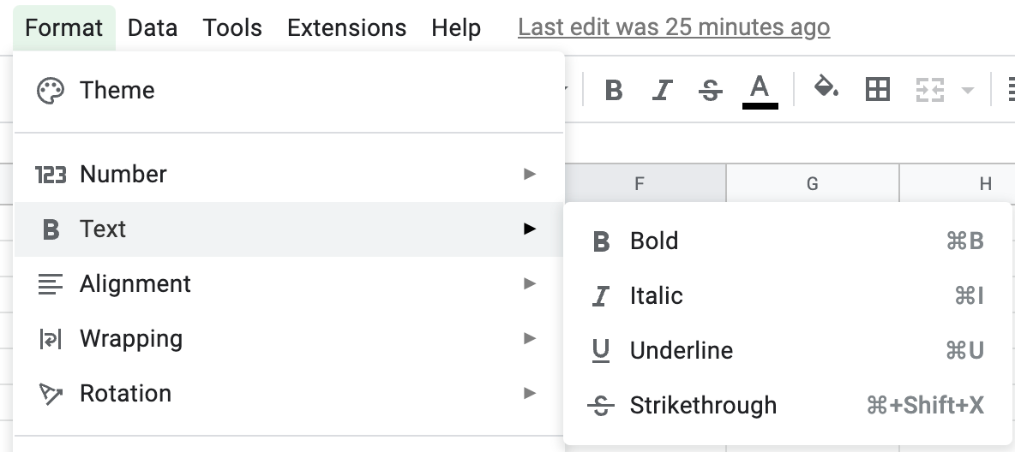Choose Bold in the Text submenu
Viewport: 1015px width, 452px height.
(x=787, y=241)
